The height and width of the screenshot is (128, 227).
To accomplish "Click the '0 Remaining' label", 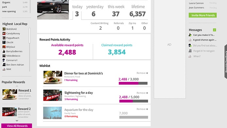I will coord(71,116).
